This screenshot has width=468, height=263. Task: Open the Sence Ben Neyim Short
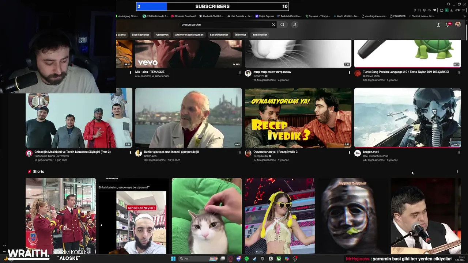[x=133, y=216]
